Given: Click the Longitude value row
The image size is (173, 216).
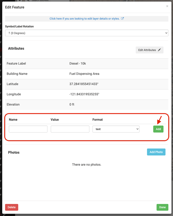Looking at the screenshot, I should pos(86,94).
